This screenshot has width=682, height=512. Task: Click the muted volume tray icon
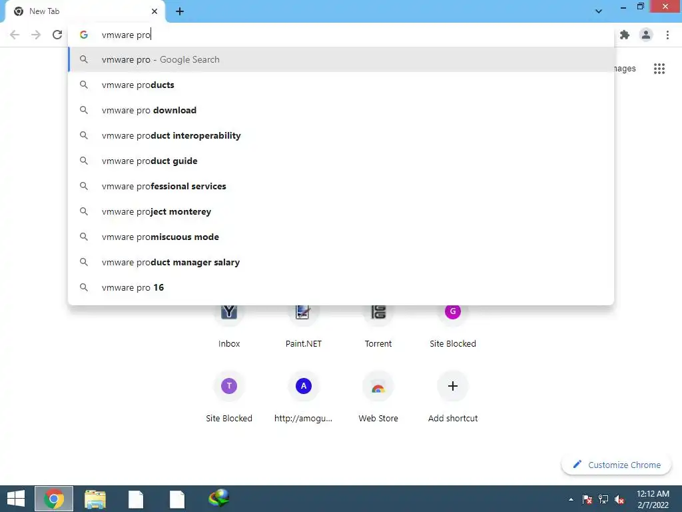(619, 499)
